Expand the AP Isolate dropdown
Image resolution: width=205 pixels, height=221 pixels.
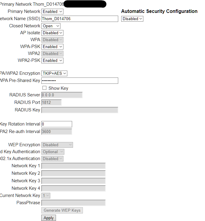(52, 33)
